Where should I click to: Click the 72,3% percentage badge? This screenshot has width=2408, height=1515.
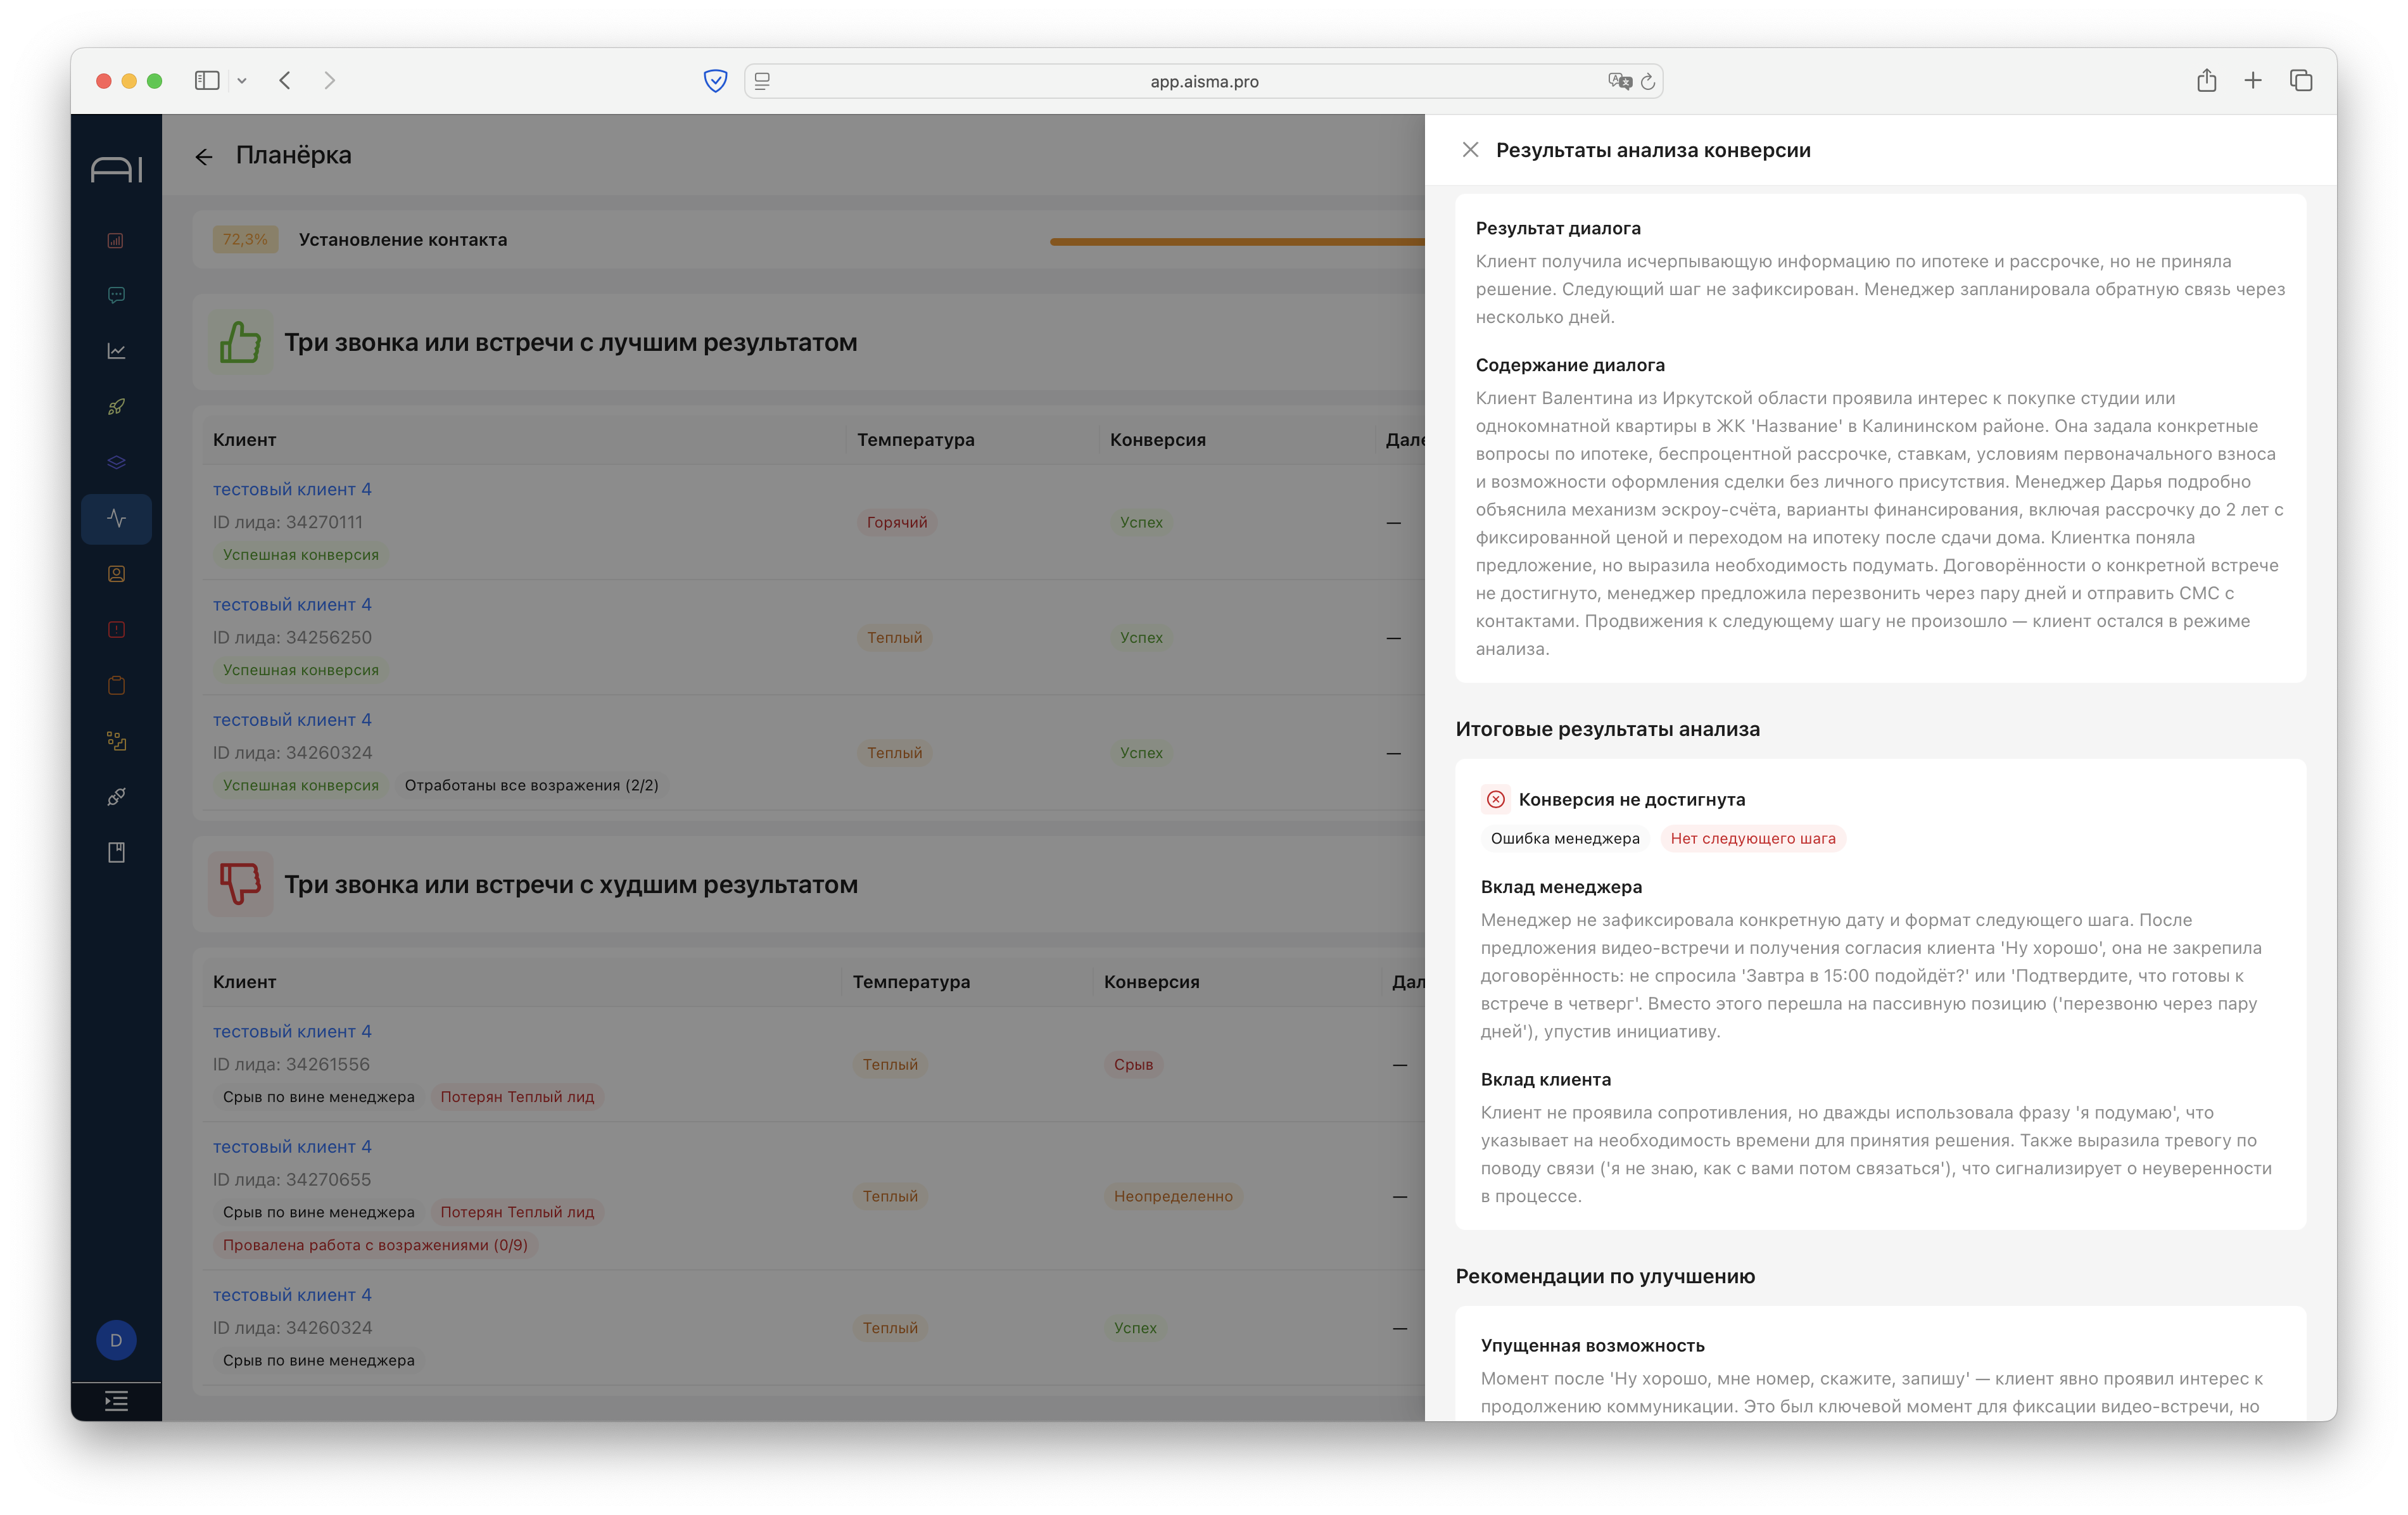coord(245,239)
